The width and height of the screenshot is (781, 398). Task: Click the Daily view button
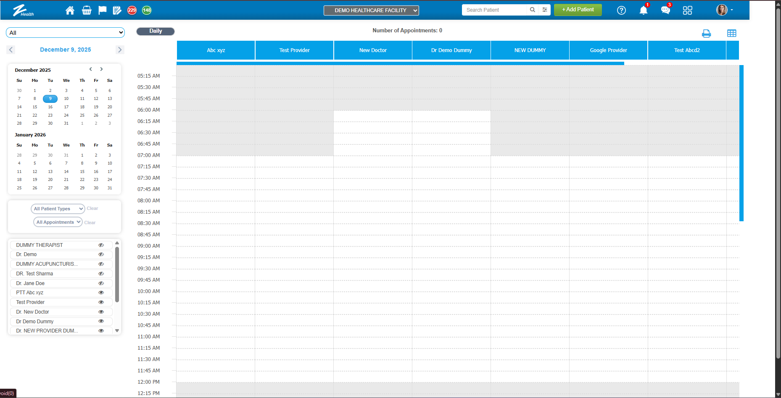pos(156,31)
